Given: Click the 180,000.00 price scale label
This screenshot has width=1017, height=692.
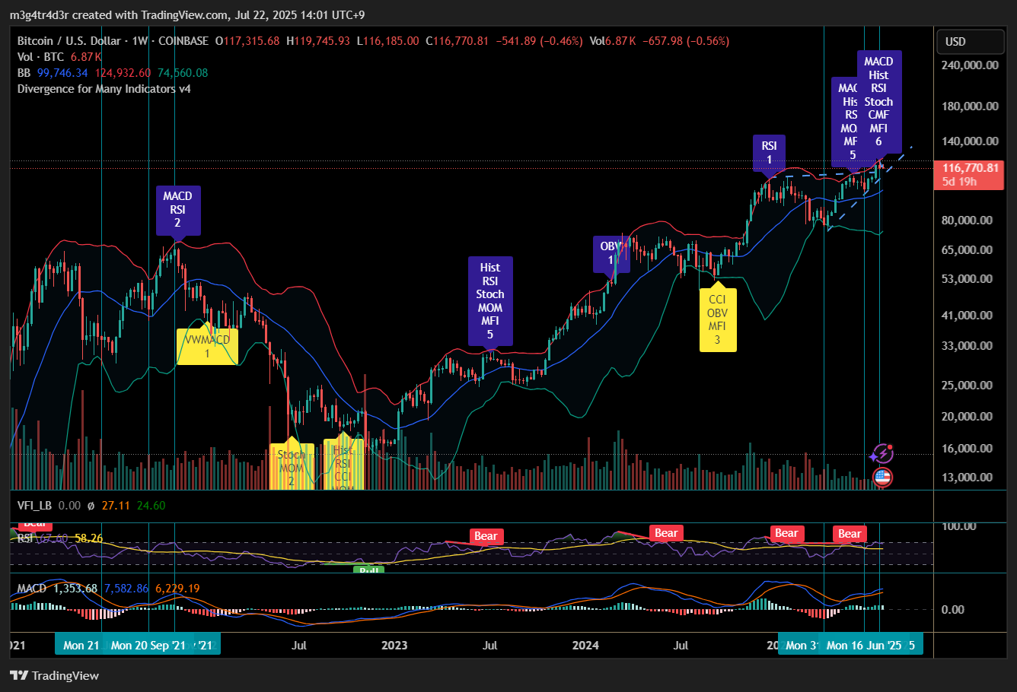Looking at the screenshot, I should click(x=970, y=106).
